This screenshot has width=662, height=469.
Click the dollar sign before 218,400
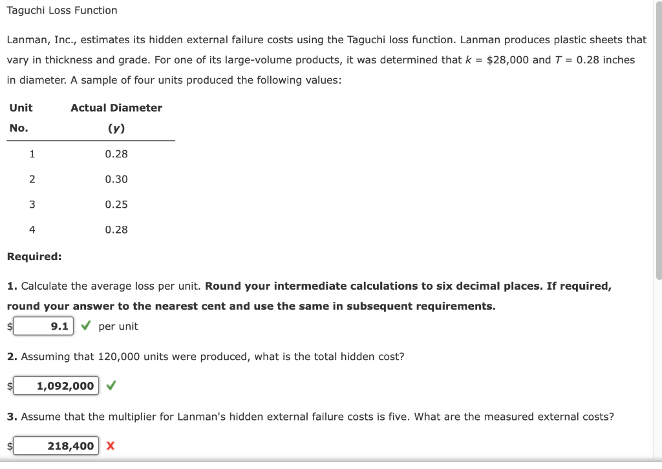(x=10, y=445)
